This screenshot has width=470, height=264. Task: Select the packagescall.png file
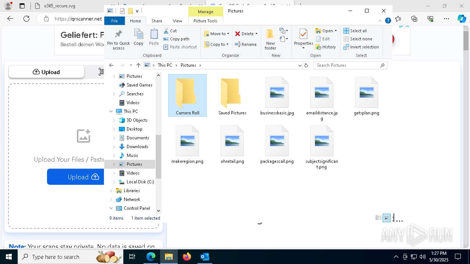click(x=277, y=144)
